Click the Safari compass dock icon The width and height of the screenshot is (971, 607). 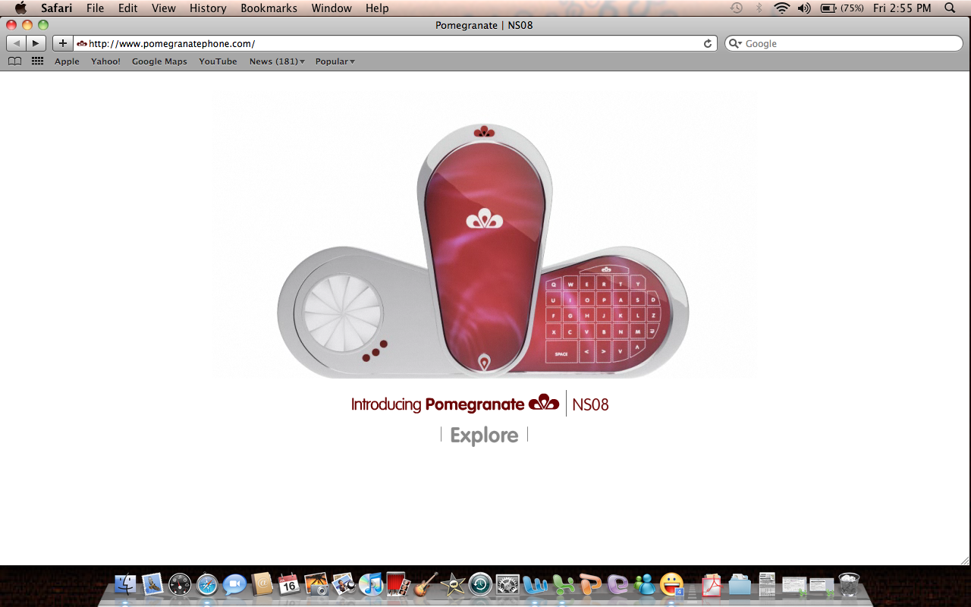(207, 584)
